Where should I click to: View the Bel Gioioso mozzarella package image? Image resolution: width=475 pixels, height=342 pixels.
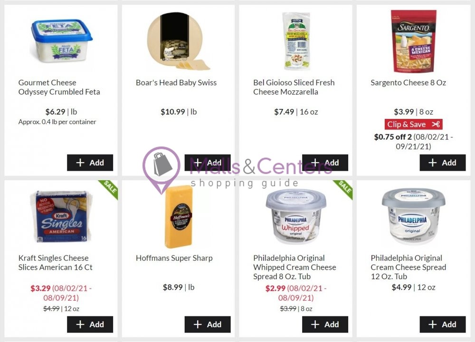point(296,40)
